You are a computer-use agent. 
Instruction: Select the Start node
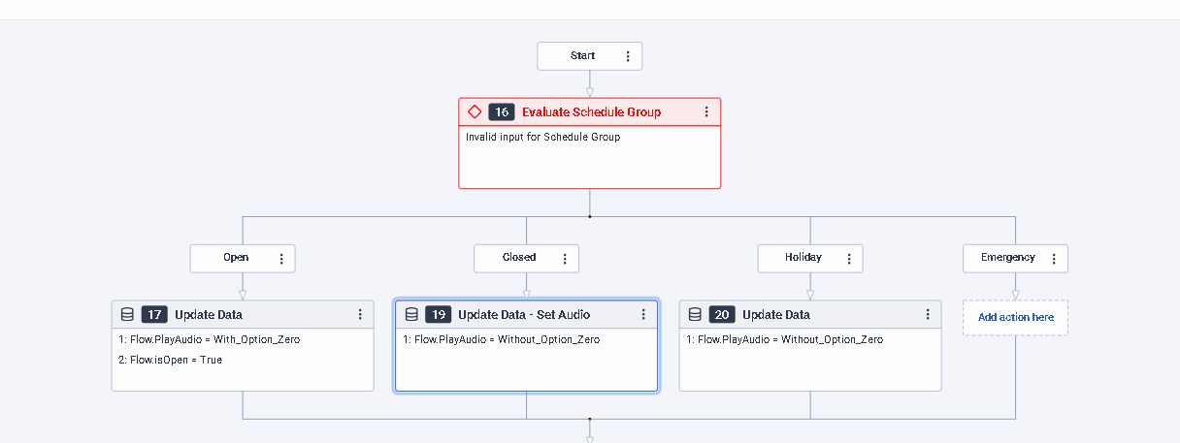click(x=582, y=56)
